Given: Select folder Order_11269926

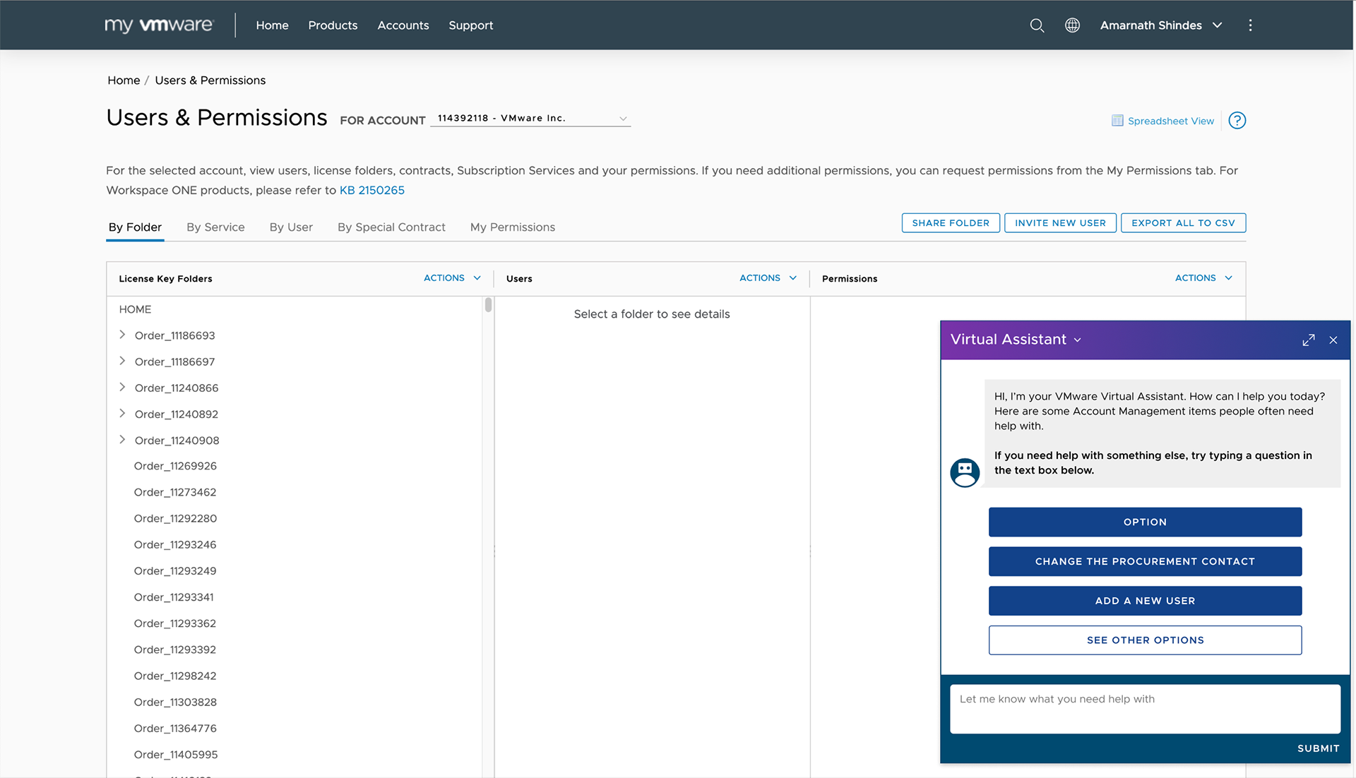Looking at the screenshot, I should coord(175,466).
